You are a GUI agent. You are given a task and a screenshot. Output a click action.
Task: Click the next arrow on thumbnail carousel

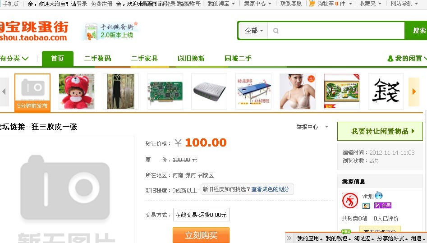pyautogui.click(x=414, y=92)
